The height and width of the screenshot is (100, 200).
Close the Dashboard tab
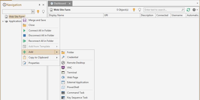[70, 4]
